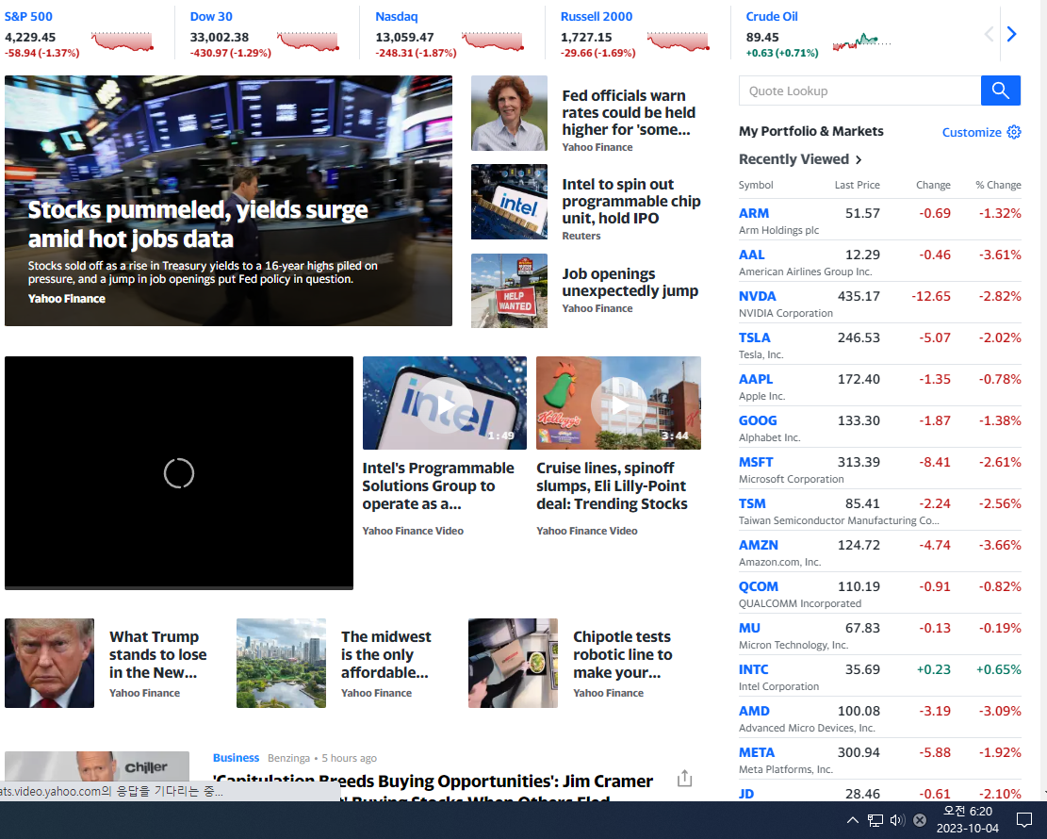Open 'What Trump stands to lose' article

click(x=157, y=654)
